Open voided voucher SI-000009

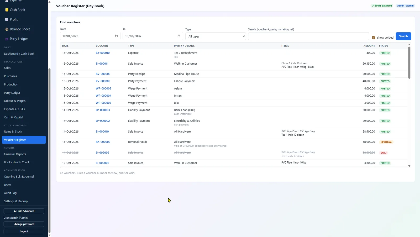point(102,152)
